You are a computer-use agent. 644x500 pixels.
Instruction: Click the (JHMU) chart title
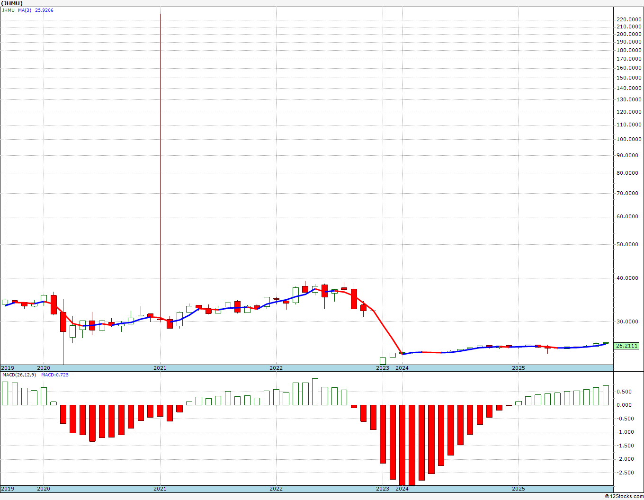[x=12, y=3]
